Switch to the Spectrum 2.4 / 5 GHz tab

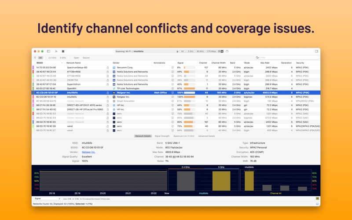pyautogui.click(x=183, y=136)
